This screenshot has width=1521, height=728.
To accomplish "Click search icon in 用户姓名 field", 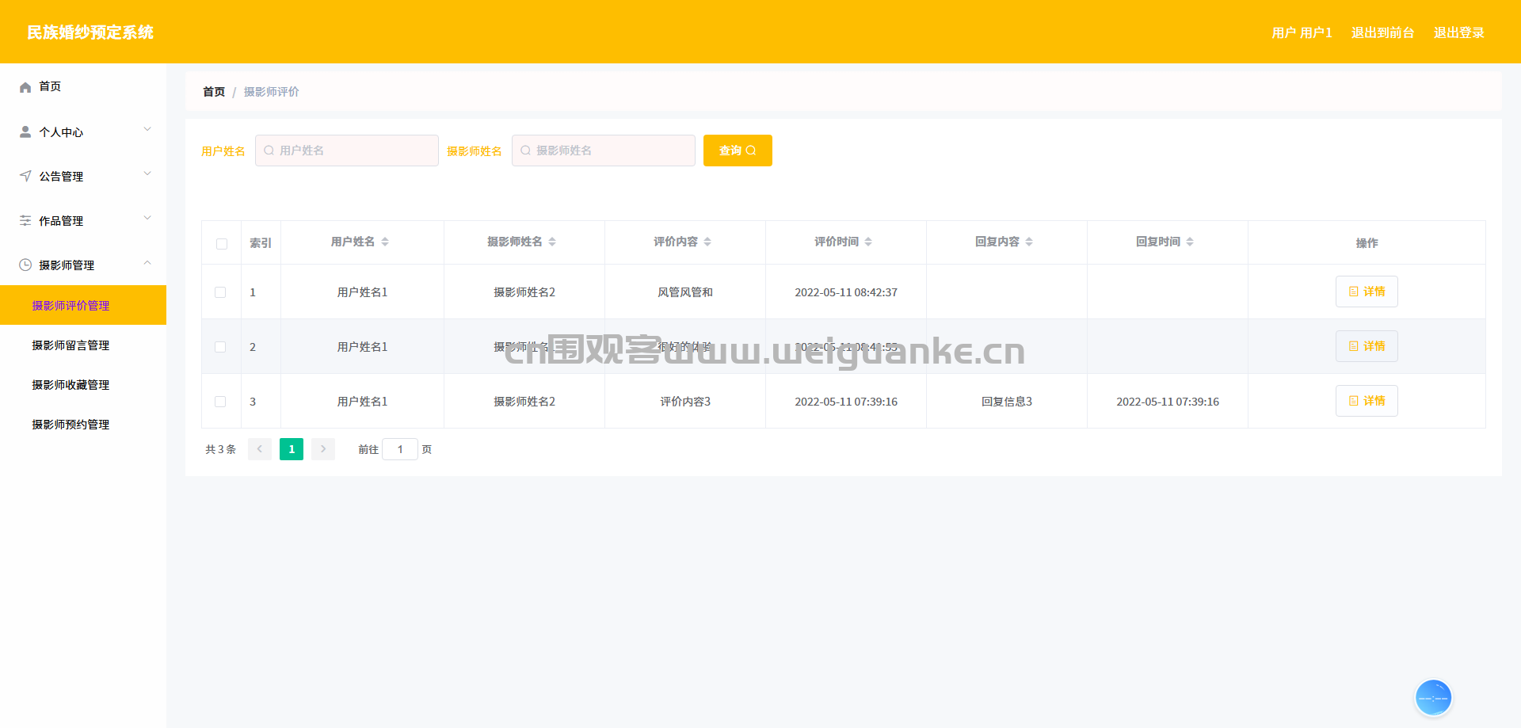I will pyautogui.click(x=269, y=151).
